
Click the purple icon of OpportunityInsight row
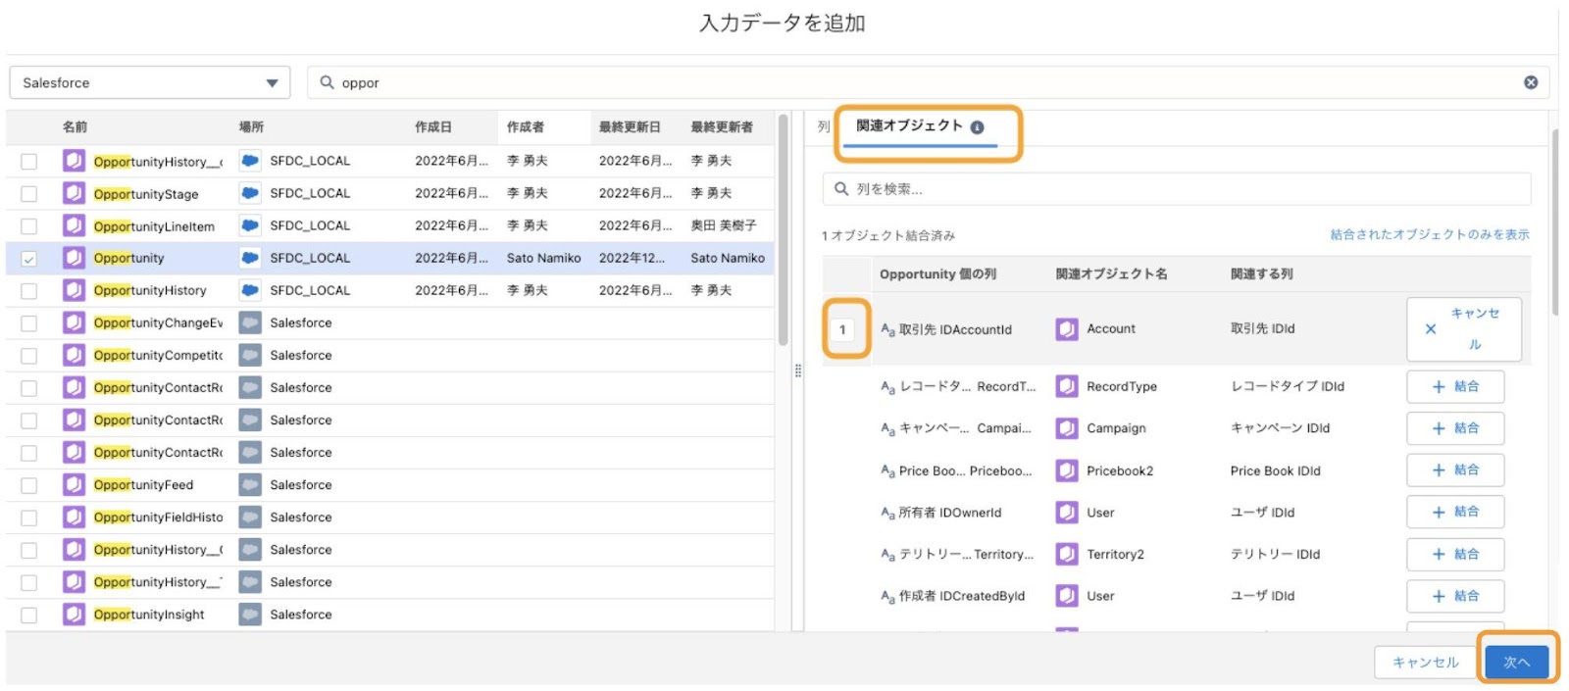click(74, 614)
